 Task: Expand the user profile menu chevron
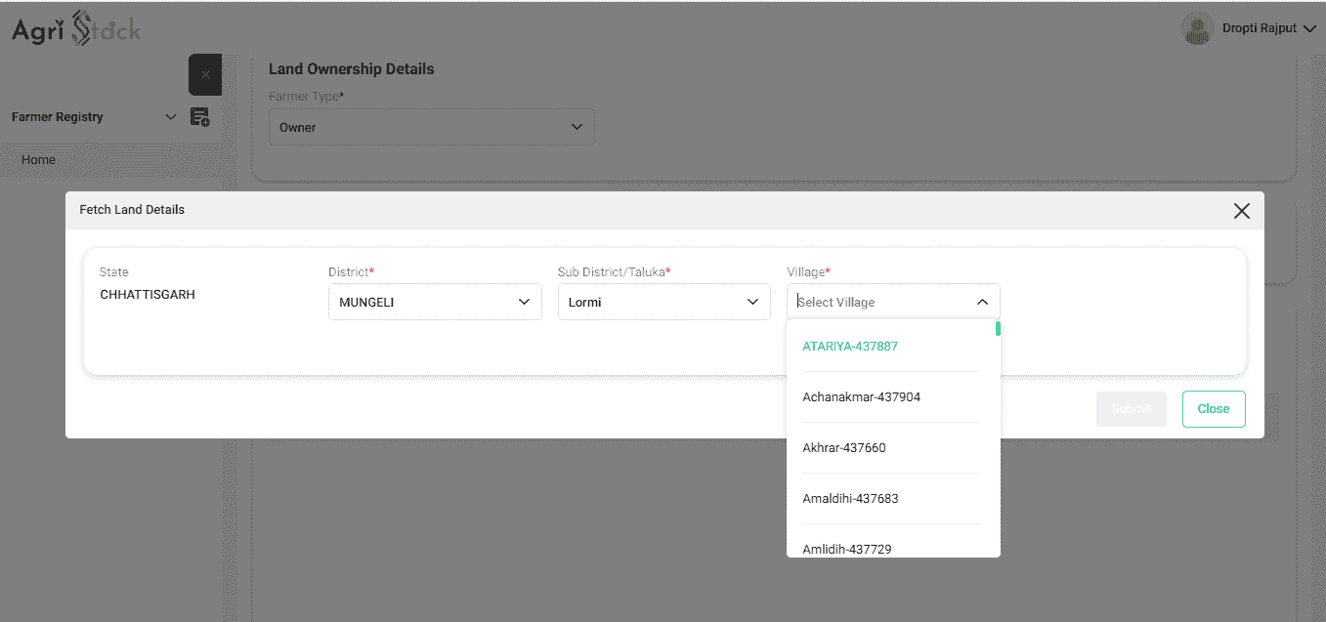(x=1309, y=29)
